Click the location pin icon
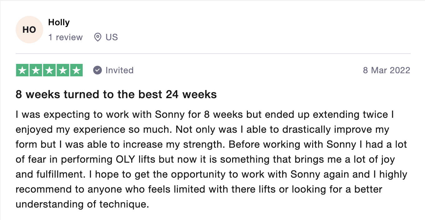The width and height of the screenshot is (425, 220). coord(98,37)
